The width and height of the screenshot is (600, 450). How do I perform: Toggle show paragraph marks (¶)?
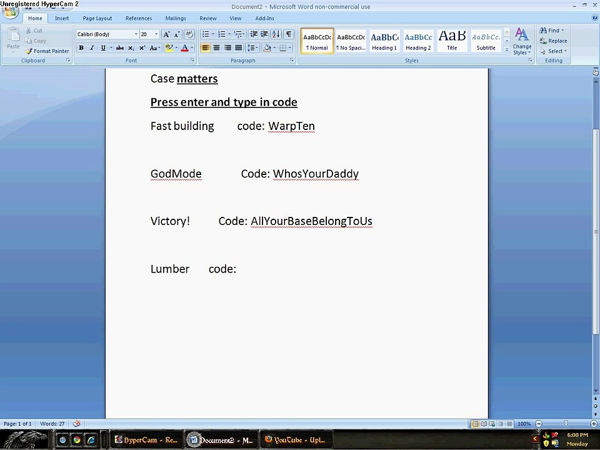289,34
